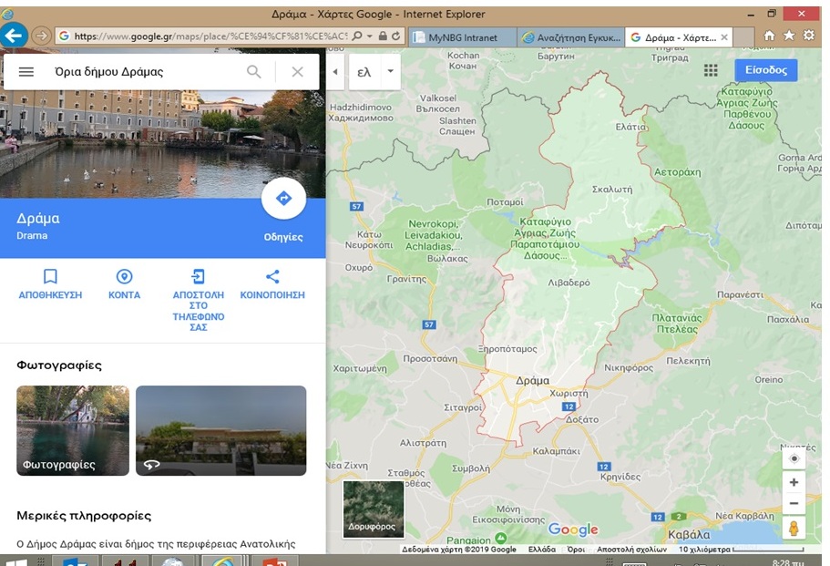Show the site security lock info

[x=383, y=36]
